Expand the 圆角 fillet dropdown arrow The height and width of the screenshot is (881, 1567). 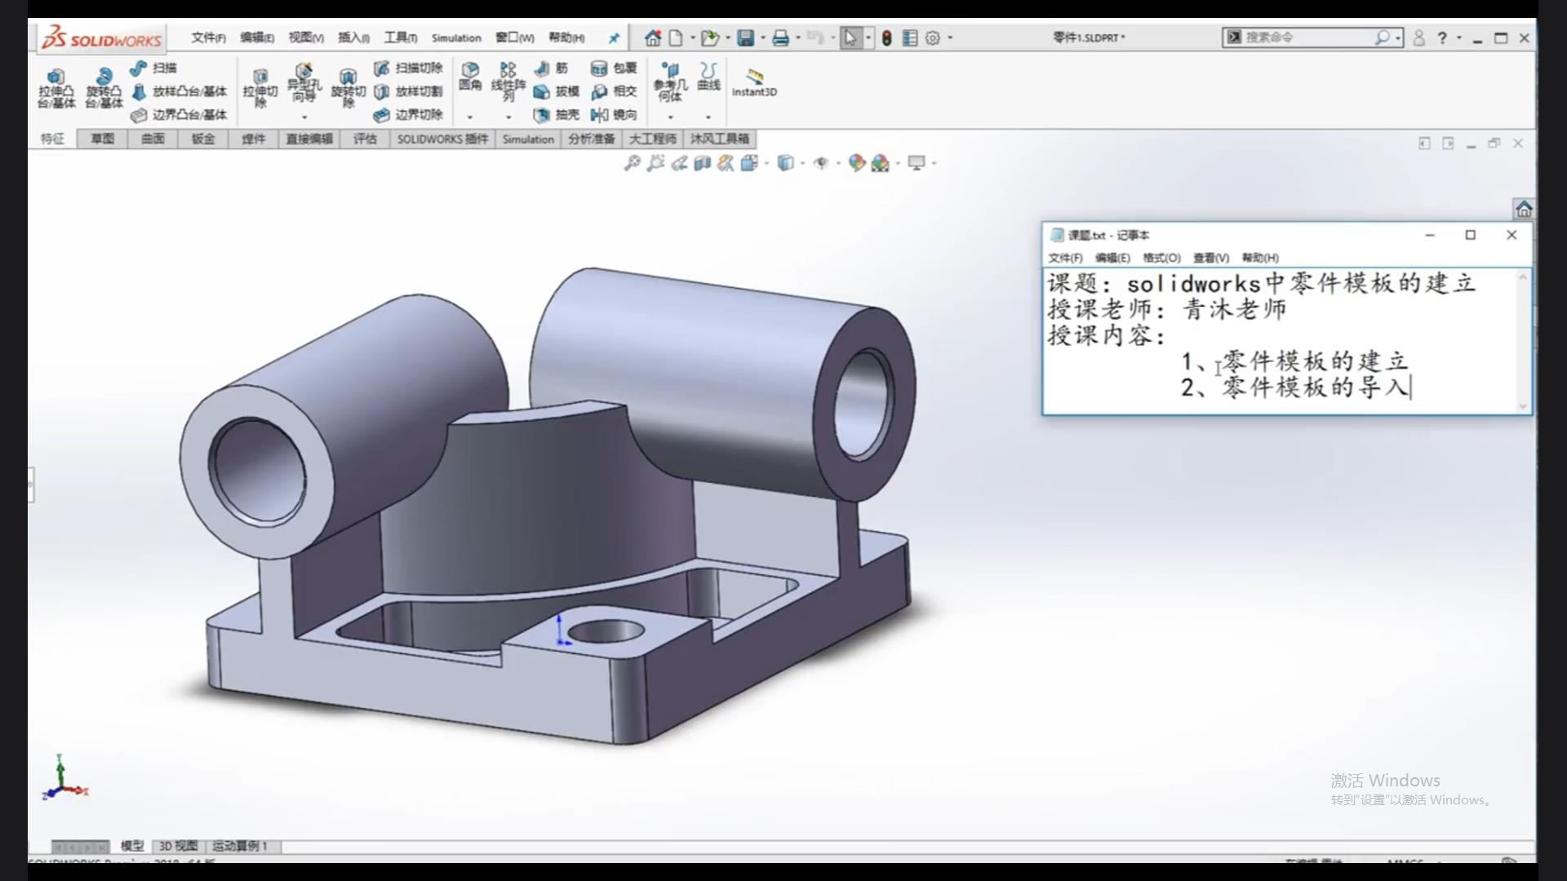tap(470, 117)
